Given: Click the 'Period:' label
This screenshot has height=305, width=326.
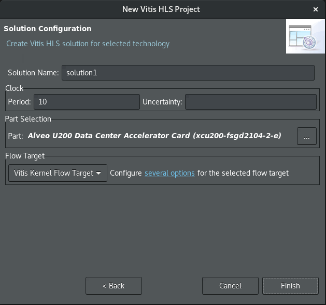Looking at the screenshot, I should [x=20, y=102].
